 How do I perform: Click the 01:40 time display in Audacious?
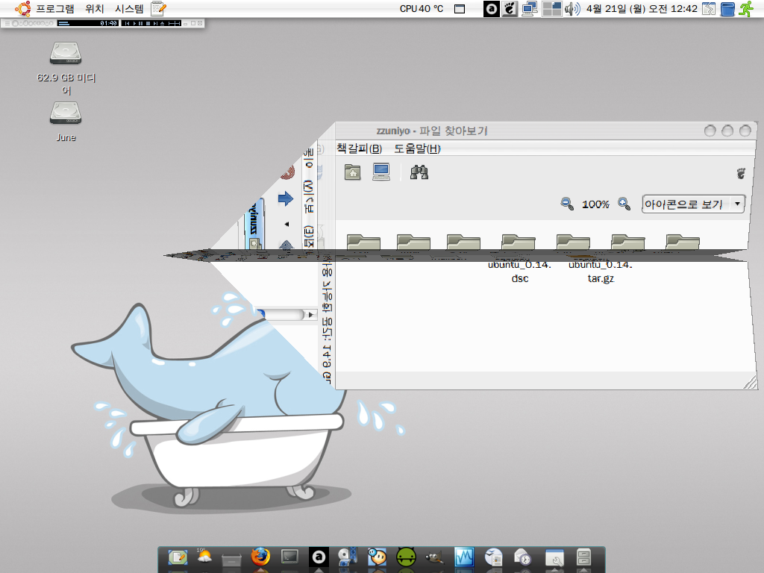(109, 23)
